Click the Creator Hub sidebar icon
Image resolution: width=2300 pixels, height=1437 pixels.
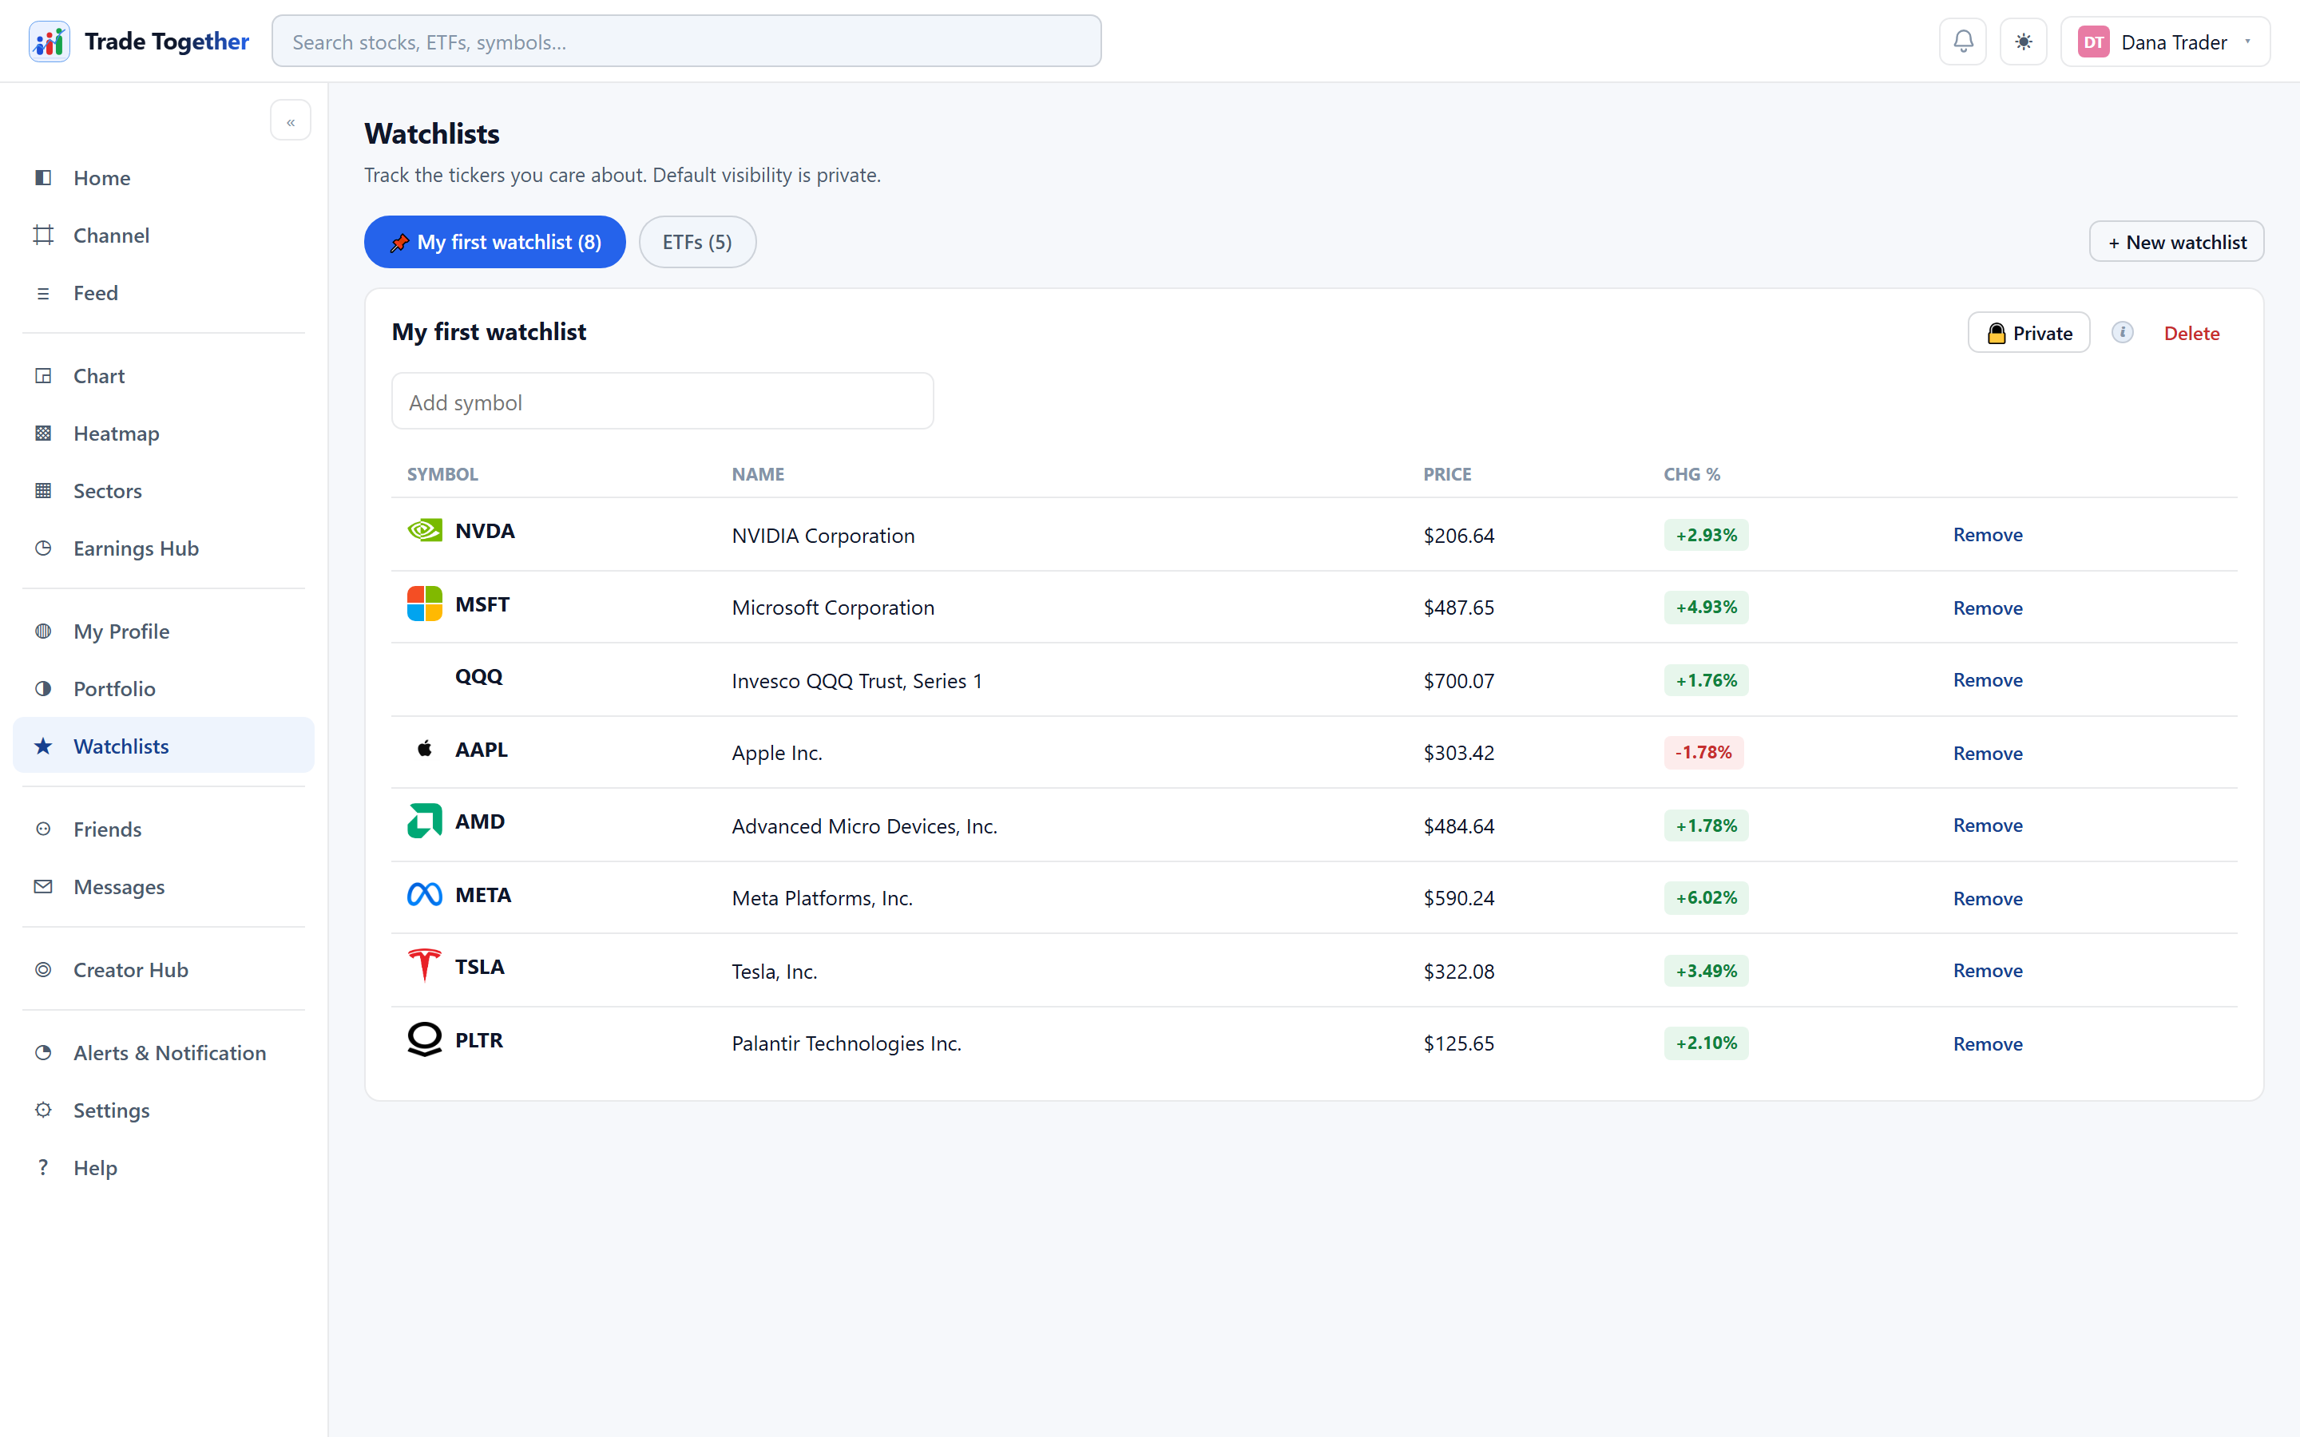coord(44,969)
